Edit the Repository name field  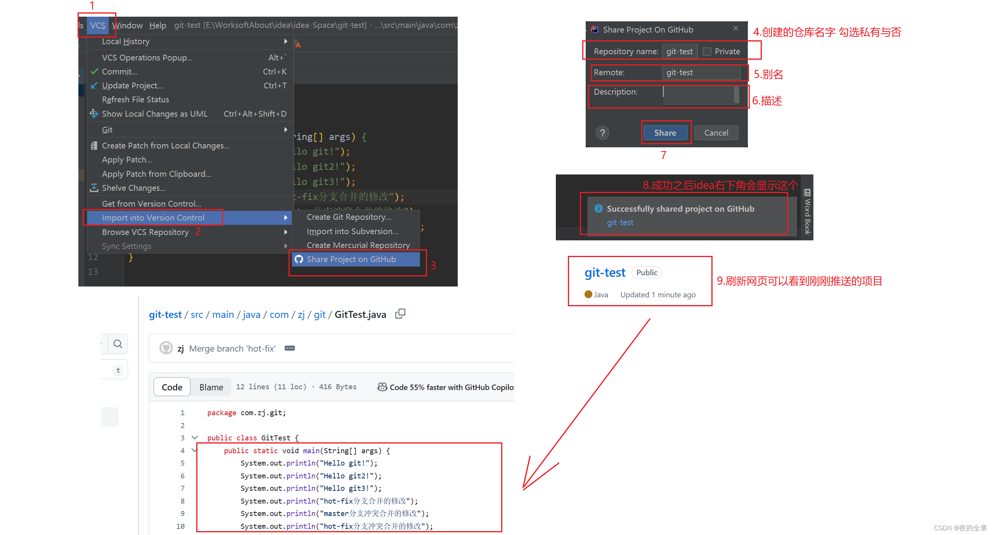point(680,52)
